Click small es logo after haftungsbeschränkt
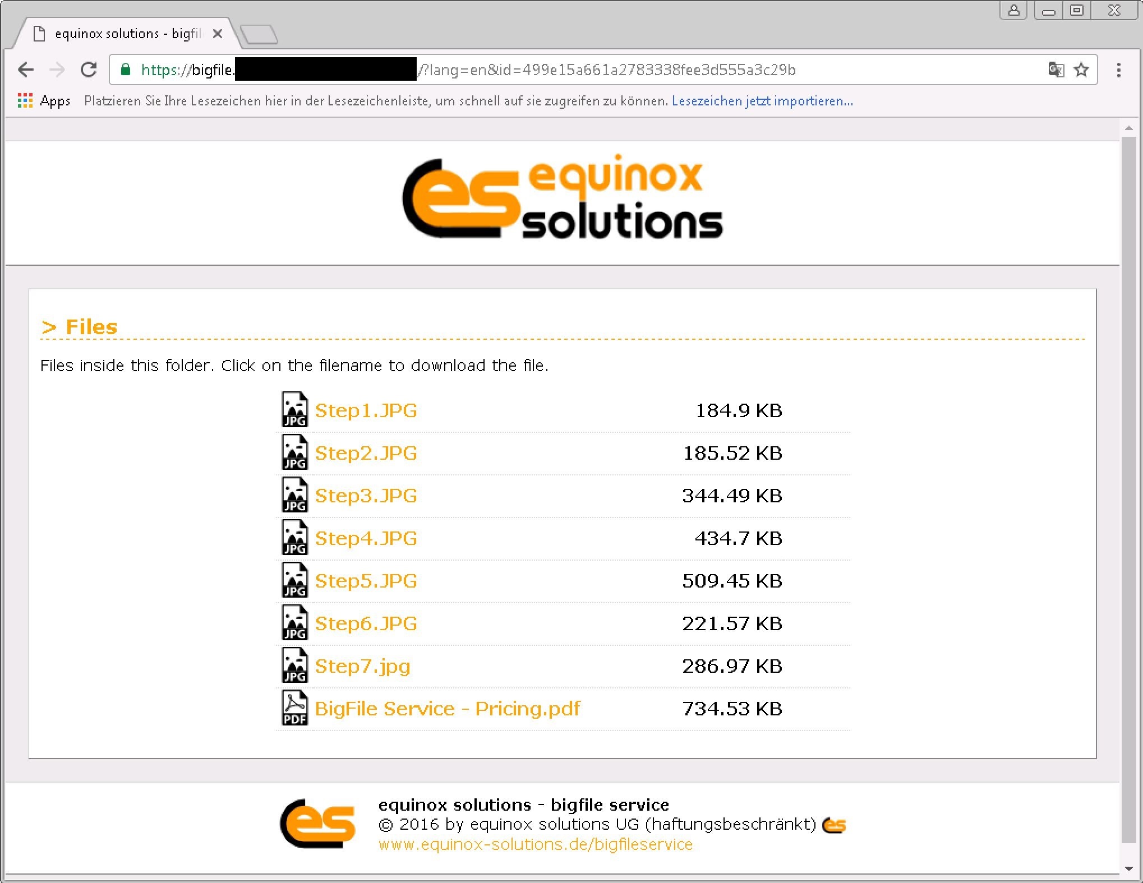Screen dimensions: 1143x883 pyautogui.click(x=834, y=825)
